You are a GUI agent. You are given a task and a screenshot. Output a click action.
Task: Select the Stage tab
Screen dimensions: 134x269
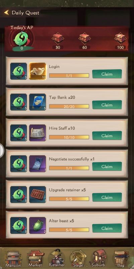coord(78,259)
